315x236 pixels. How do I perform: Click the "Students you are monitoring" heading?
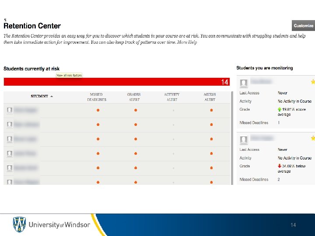265,68
